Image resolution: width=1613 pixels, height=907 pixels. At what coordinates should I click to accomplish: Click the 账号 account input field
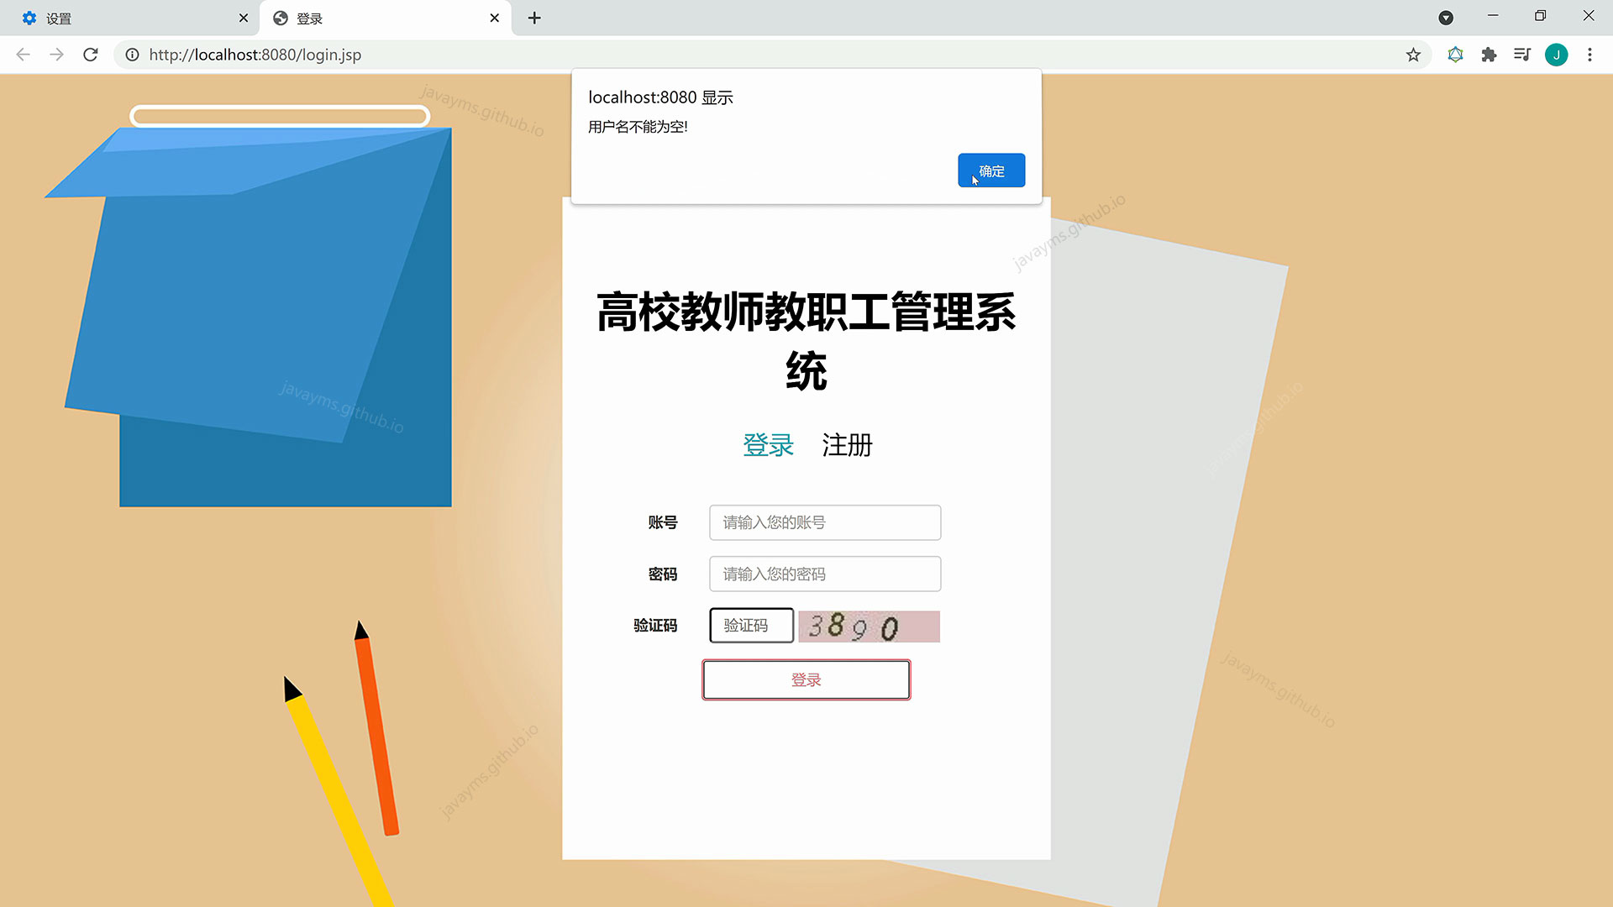[x=824, y=522]
